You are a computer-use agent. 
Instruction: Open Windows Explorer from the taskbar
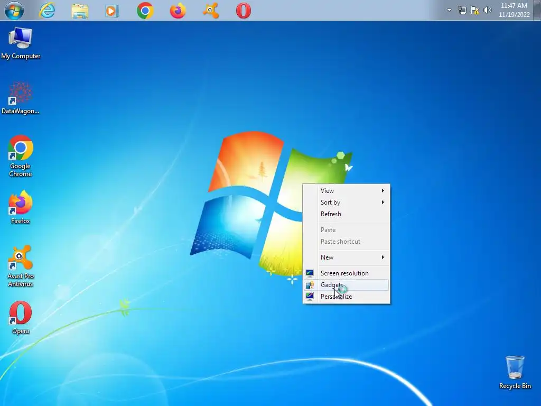click(x=80, y=11)
